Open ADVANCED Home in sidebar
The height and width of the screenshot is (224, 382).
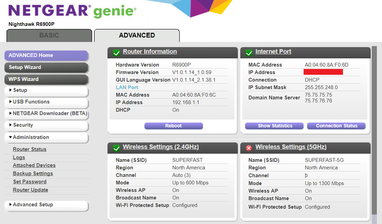click(x=46, y=55)
